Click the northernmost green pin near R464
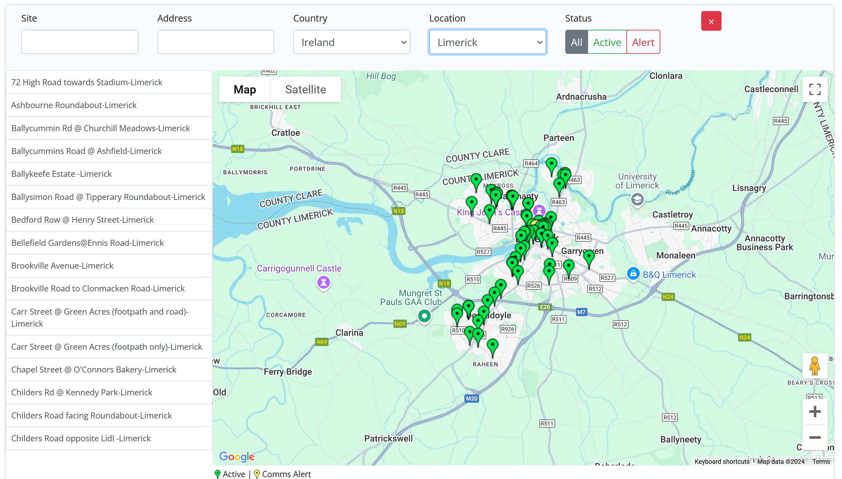The height and width of the screenshot is (479, 842). click(x=551, y=166)
